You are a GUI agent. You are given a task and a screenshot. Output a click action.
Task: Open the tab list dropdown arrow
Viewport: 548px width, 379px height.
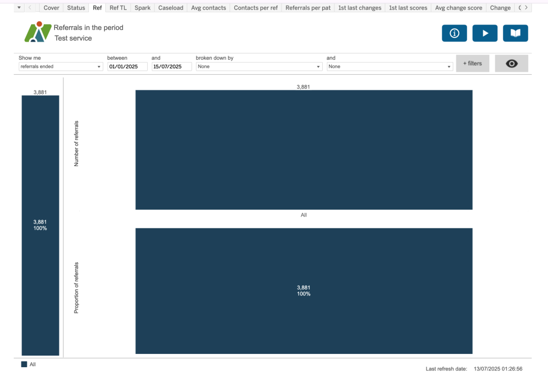point(19,8)
